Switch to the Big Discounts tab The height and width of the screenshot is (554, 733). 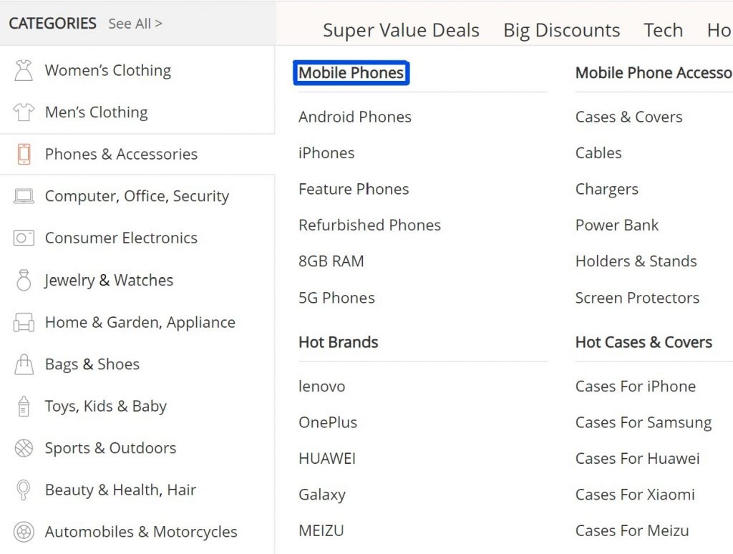[x=561, y=30]
